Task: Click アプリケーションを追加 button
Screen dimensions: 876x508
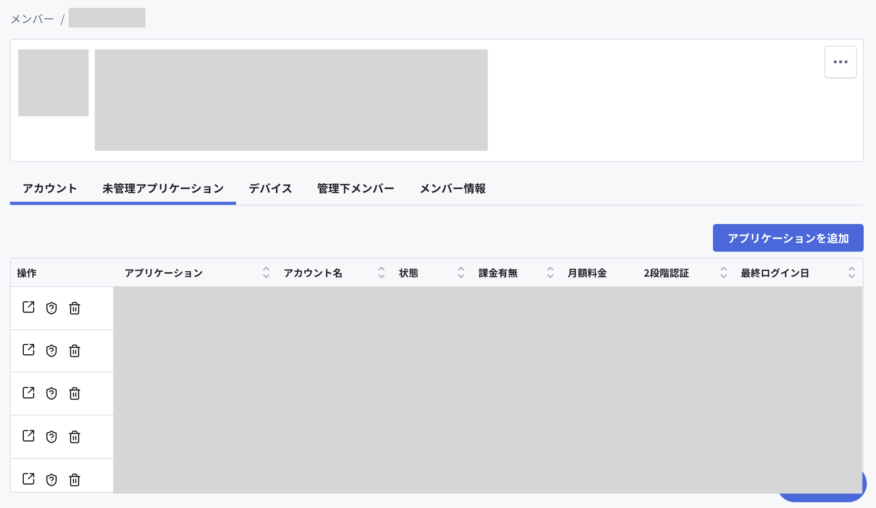Action: (788, 238)
